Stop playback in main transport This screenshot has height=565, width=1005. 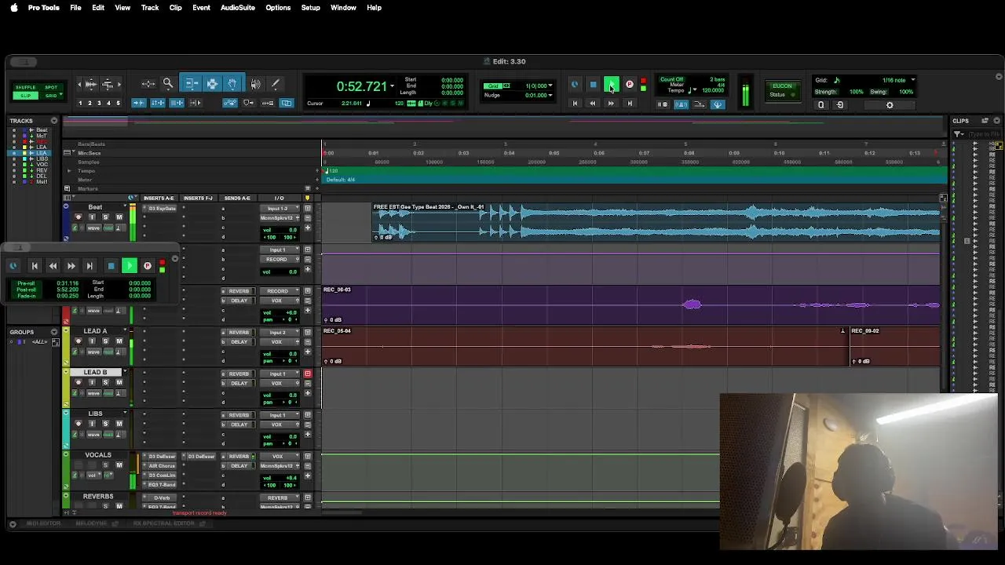pyautogui.click(x=593, y=85)
